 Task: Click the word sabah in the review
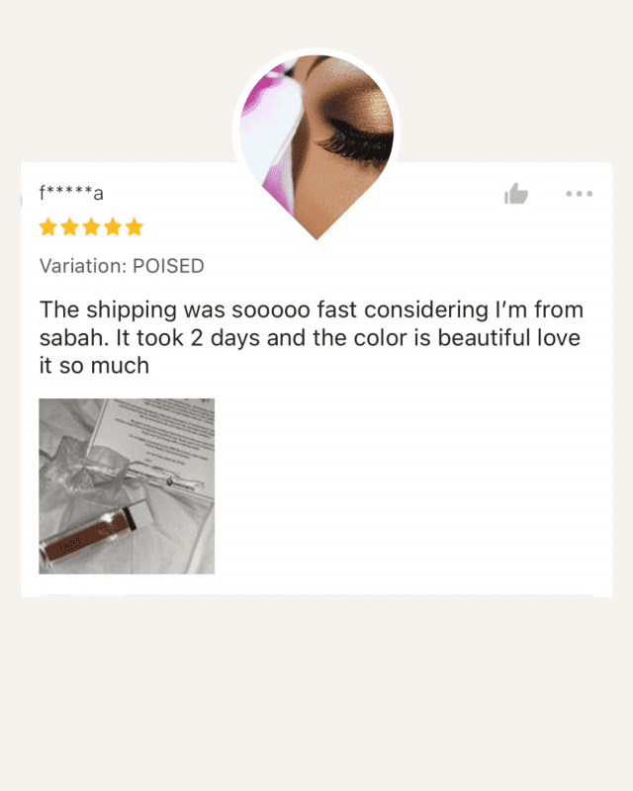[x=74, y=337]
